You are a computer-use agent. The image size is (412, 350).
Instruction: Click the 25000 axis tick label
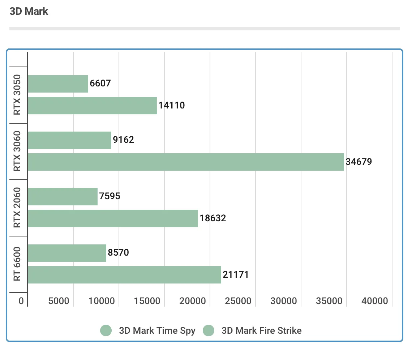(238, 301)
